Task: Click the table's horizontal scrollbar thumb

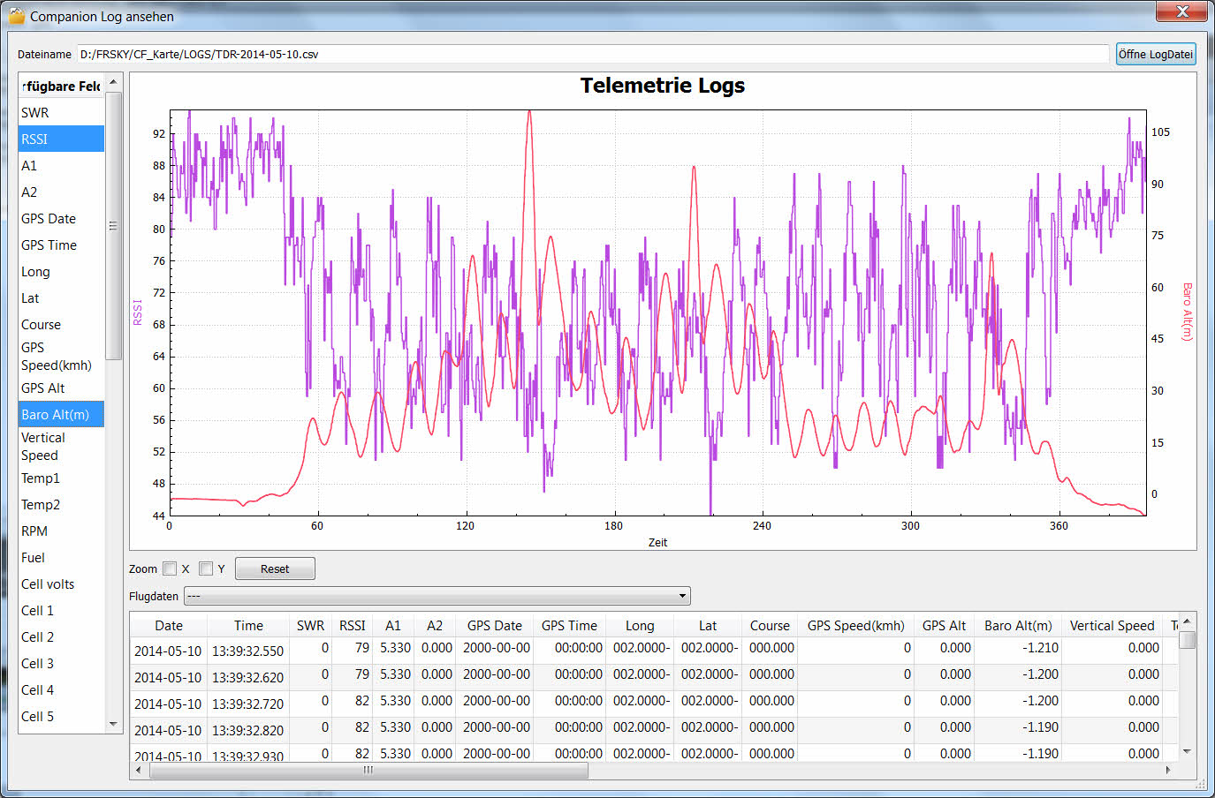Action: tap(368, 770)
